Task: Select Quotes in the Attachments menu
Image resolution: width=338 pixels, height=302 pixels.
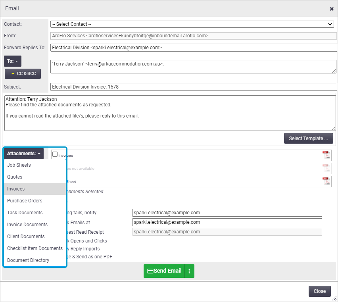Action: pyautogui.click(x=35, y=177)
